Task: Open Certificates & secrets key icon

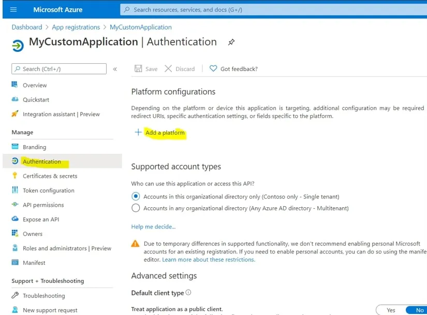Action: click(x=15, y=176)
